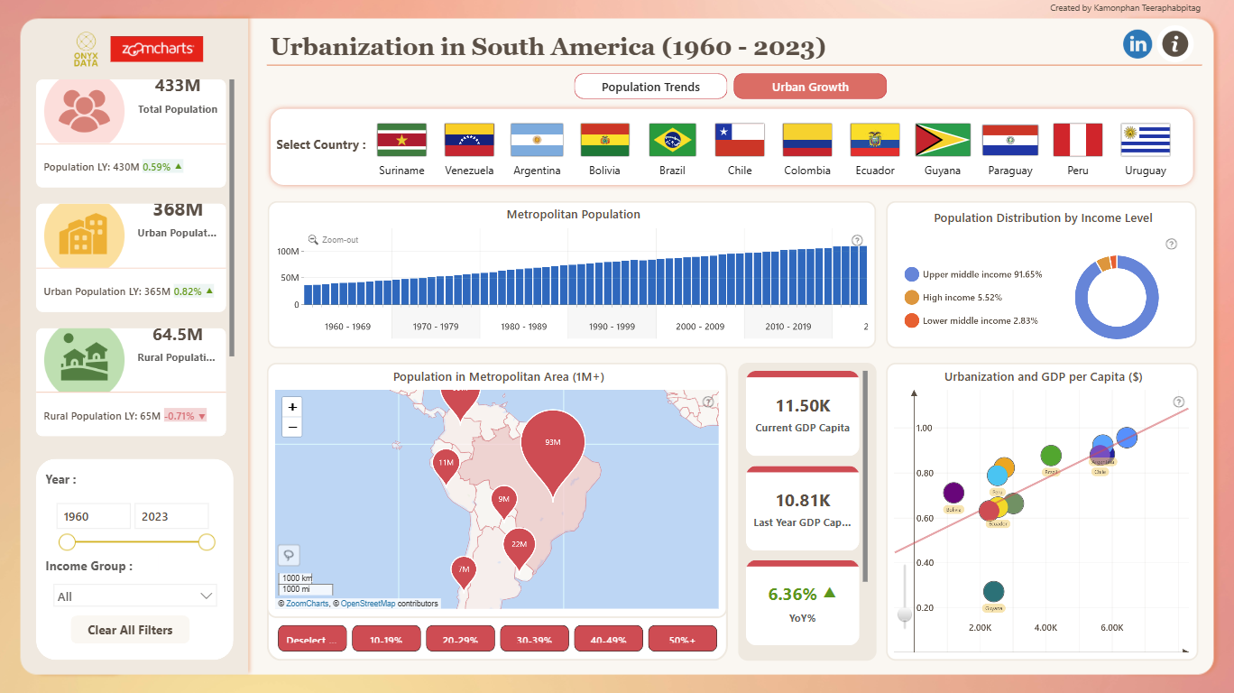Screen dimensions: 1234x693
Task: Toggle the Lower middle income legend item
Action: click(971, 320)
